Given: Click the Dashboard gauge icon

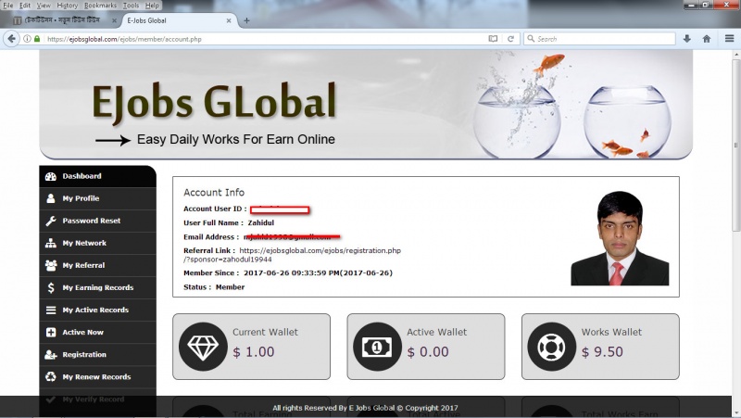Looking at the screenshot, I should tap(51, 176).
